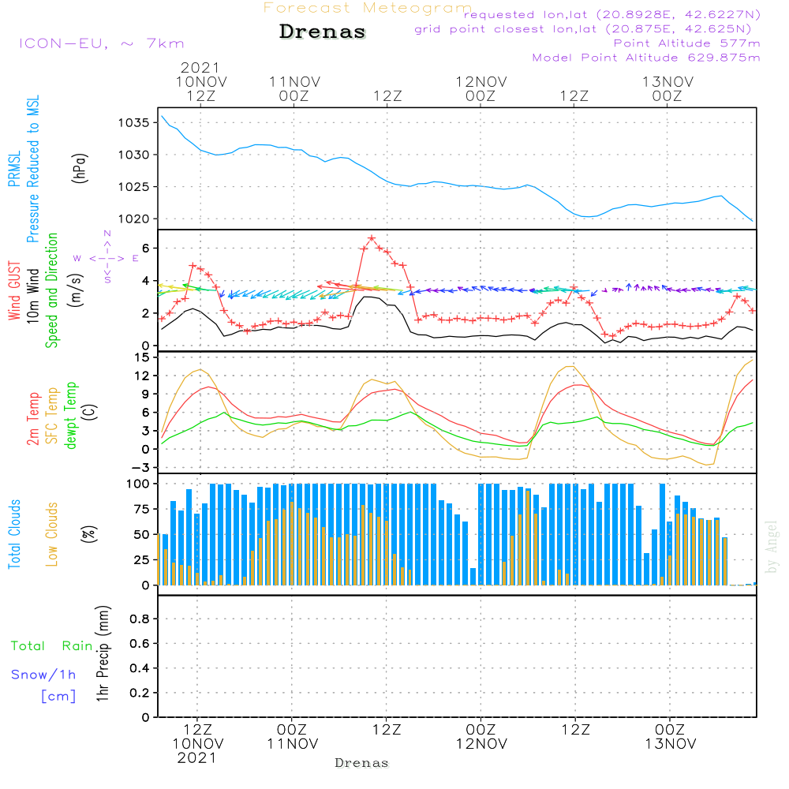This screenshot has width=789, height=789.
Task: Click the 'PRMSL' axis label
Action: (14, 168)
